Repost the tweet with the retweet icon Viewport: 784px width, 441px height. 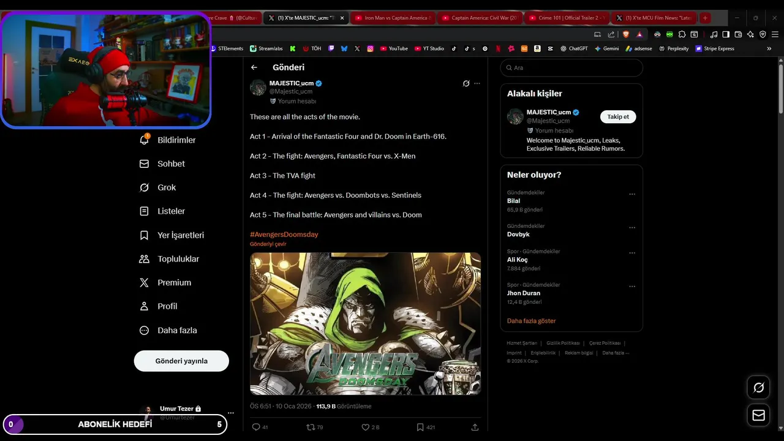pyautogui.click(x=311, y=427)
